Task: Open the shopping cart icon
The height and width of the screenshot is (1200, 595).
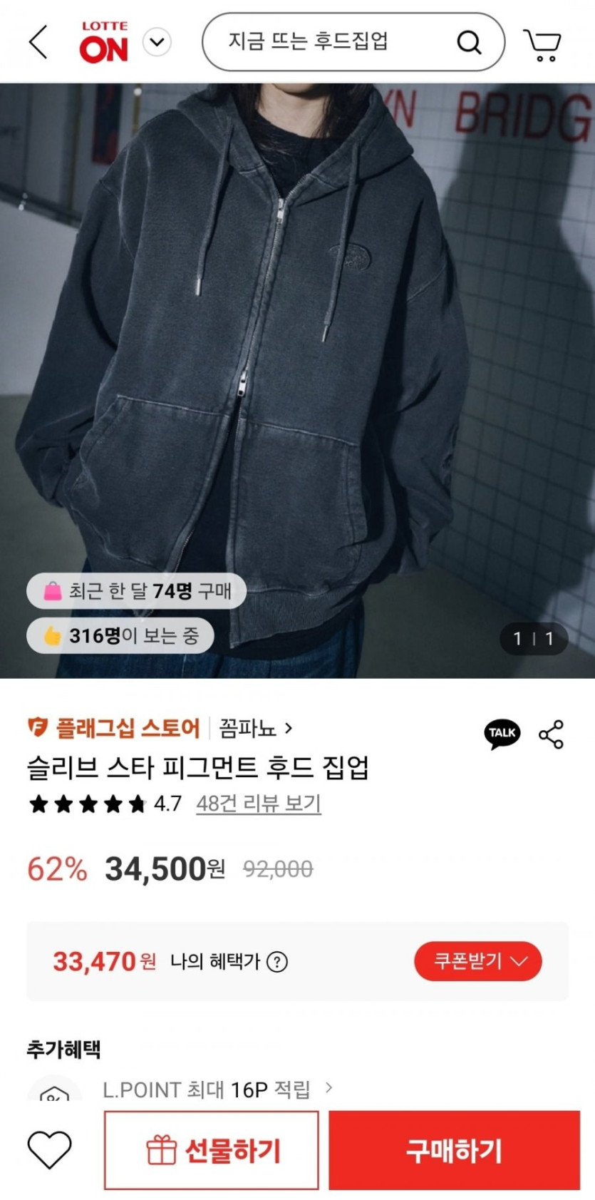Action: tap(542, 44)
